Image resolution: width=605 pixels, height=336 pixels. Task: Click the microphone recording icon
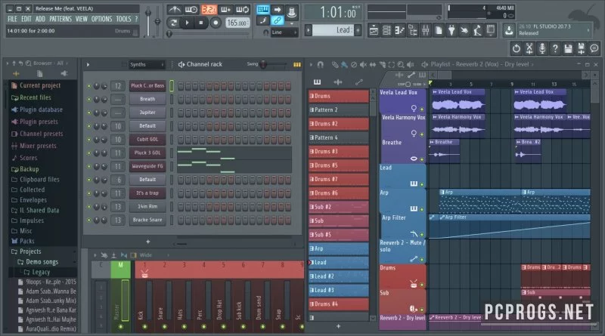click(542, 48)
